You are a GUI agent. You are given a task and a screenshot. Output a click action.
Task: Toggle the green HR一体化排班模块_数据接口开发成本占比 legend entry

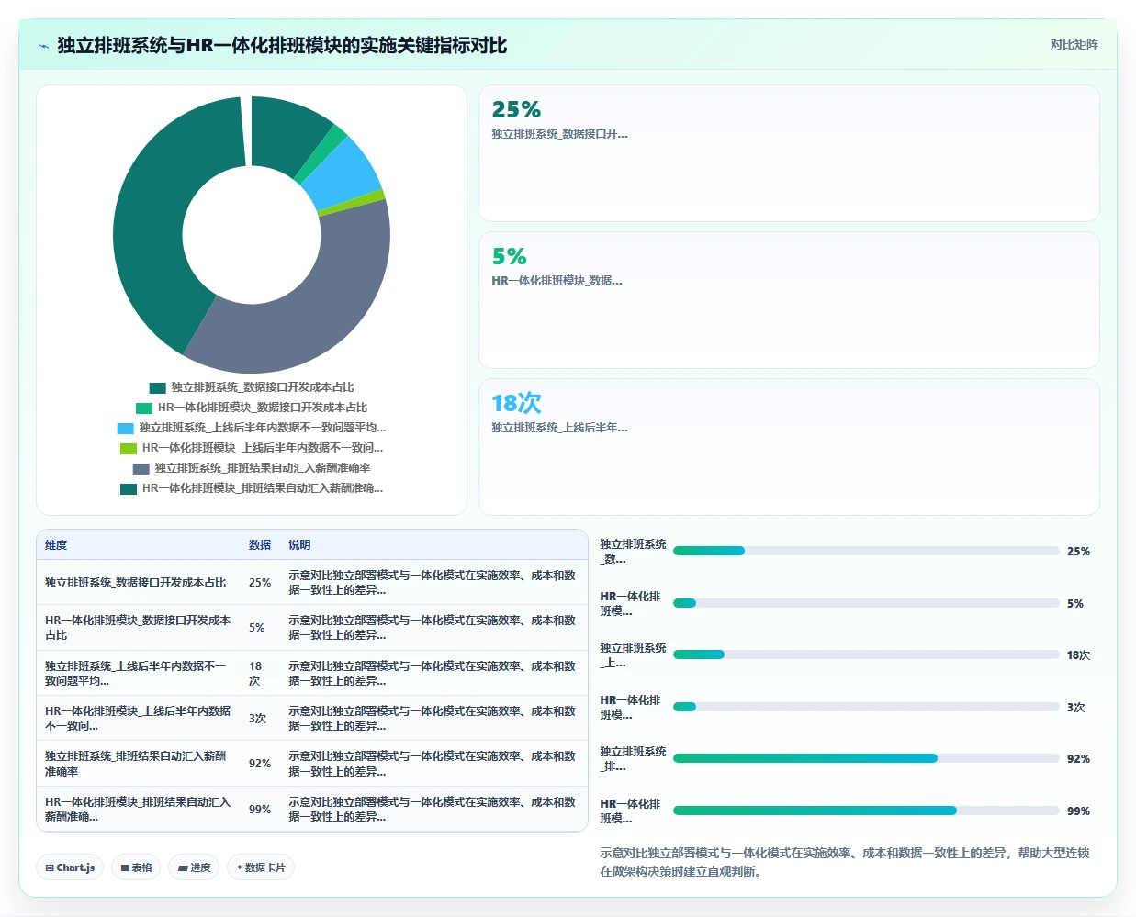252,408
